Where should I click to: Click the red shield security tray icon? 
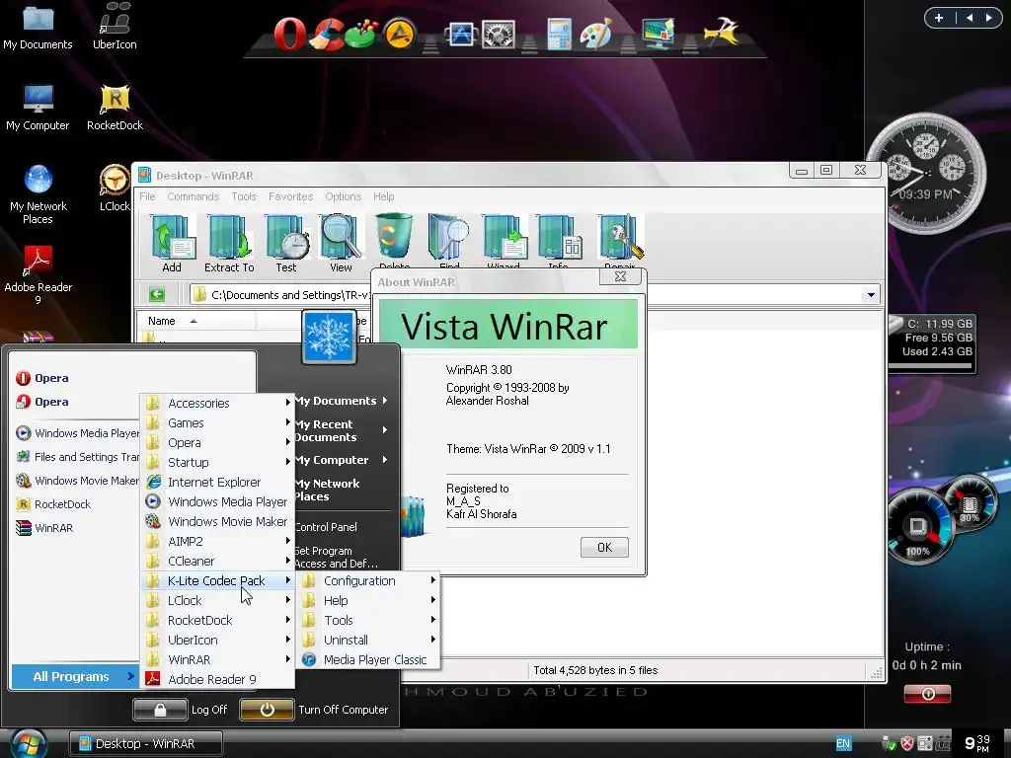point(907,743)
